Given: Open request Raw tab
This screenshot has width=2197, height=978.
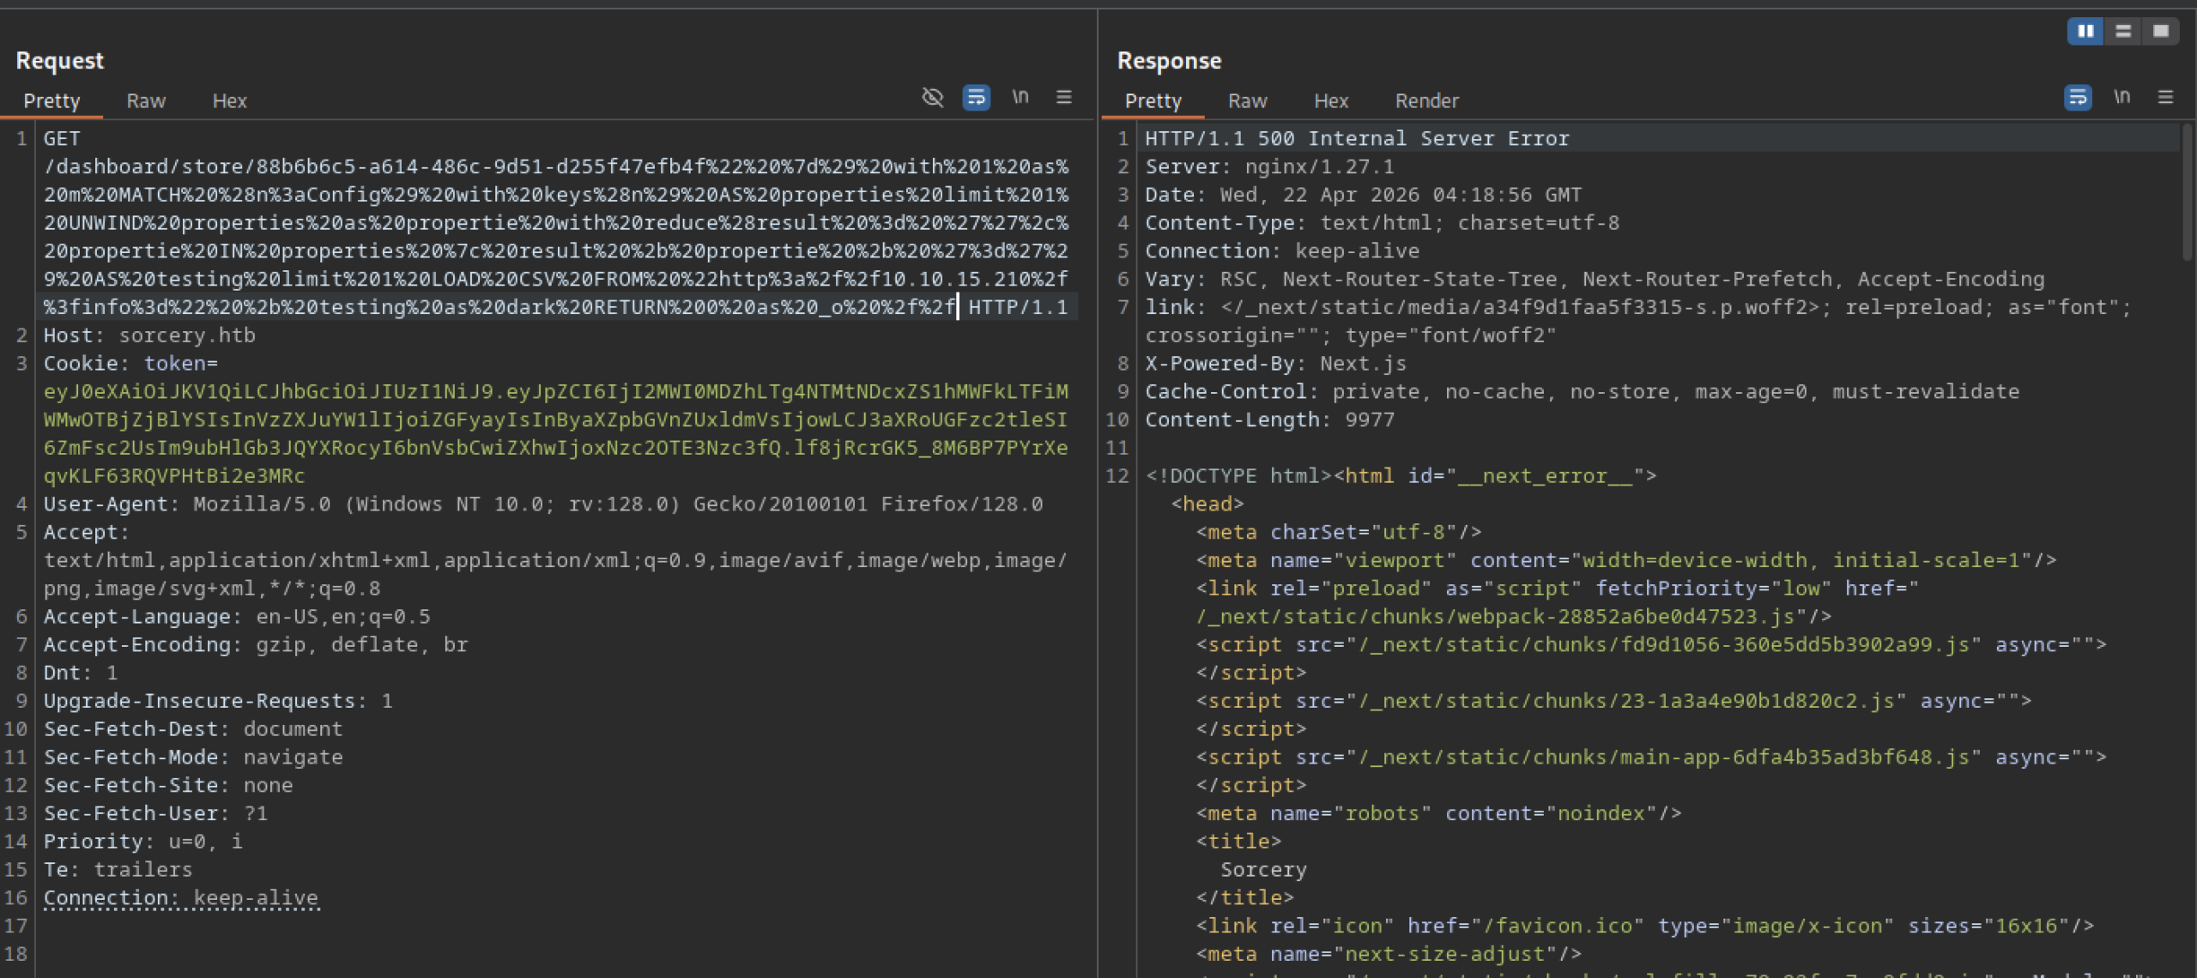Looking at the screenshot, I should tap(146, 101).
